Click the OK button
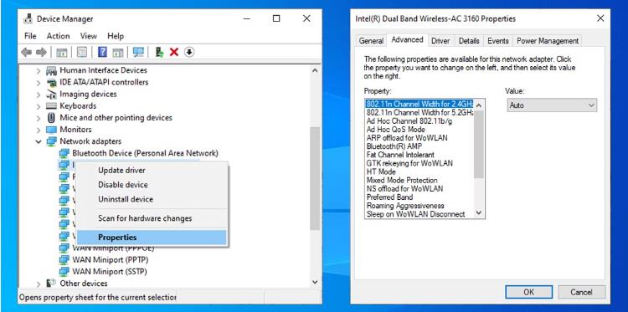Screen dimensions: 628x312 pyautogui.click(x=528, y=292)
